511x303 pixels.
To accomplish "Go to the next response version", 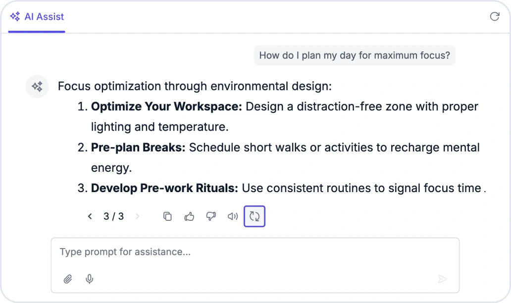I will pos(138,216).
